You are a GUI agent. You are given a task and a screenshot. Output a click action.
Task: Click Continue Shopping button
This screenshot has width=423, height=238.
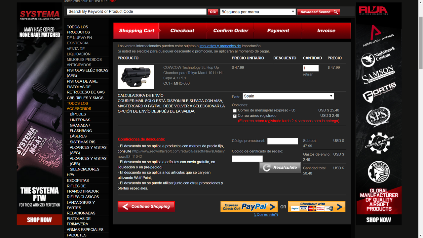[x=146, y=207]
